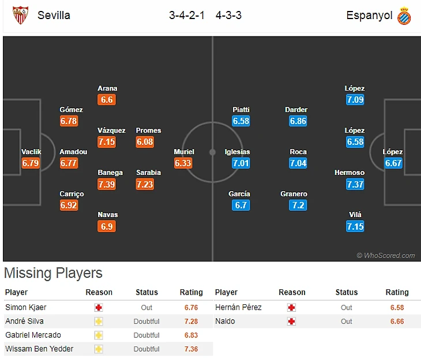421x358 pixels.
Task: Click the Sevilla club crest icon
Action: (20, 15)
